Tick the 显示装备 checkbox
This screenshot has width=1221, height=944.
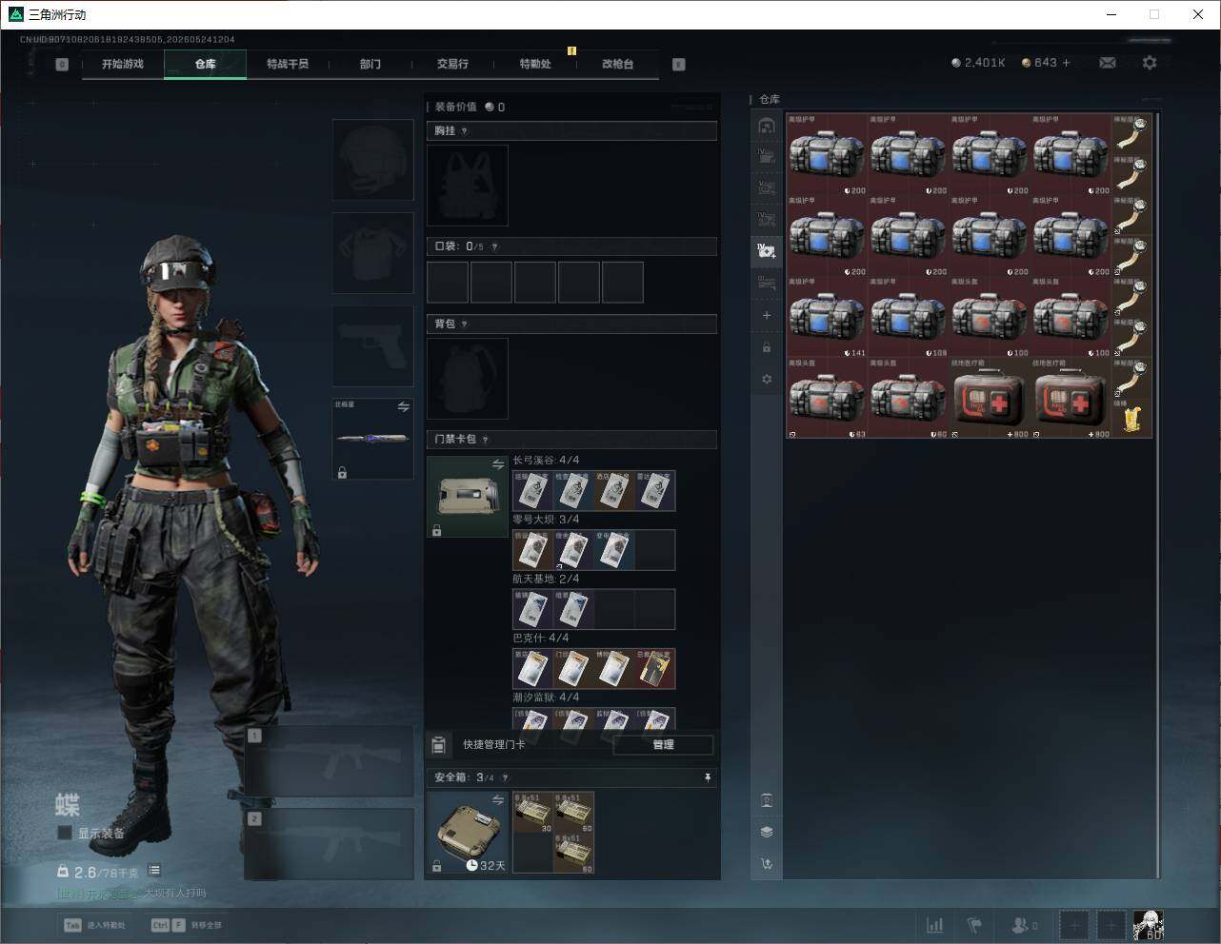[x=65, y=833]
